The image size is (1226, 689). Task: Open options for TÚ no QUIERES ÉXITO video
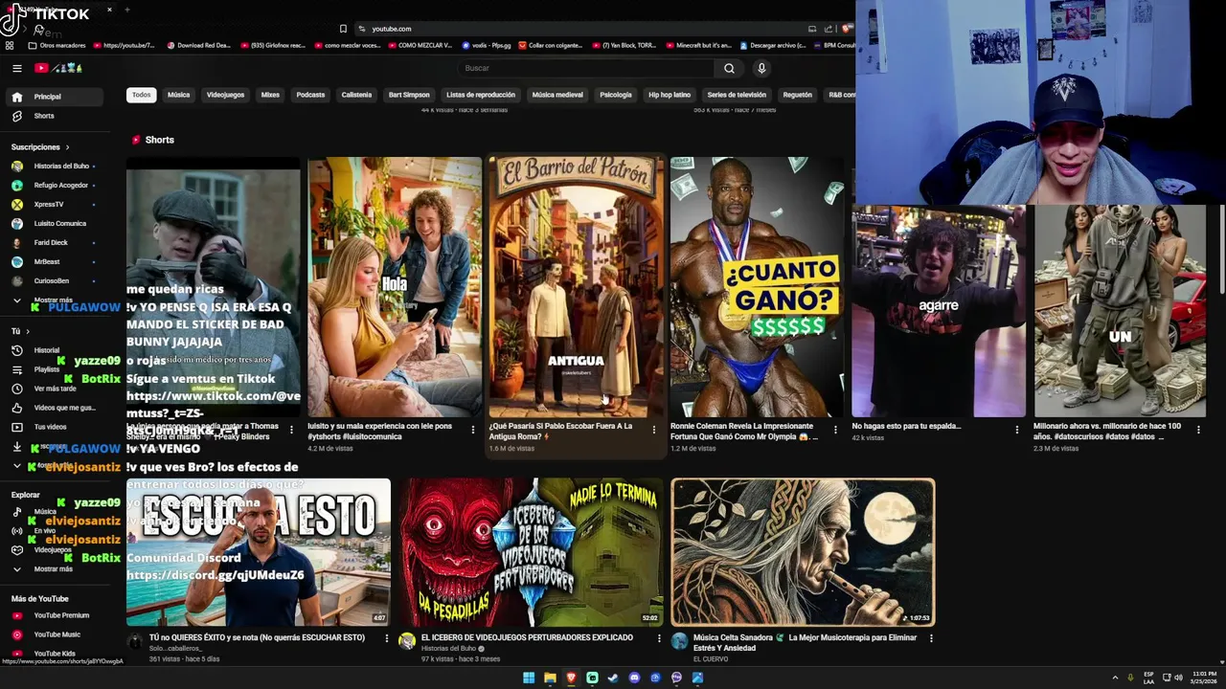(387, 638)
